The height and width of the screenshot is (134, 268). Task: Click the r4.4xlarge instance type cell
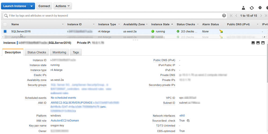point(104,31)
